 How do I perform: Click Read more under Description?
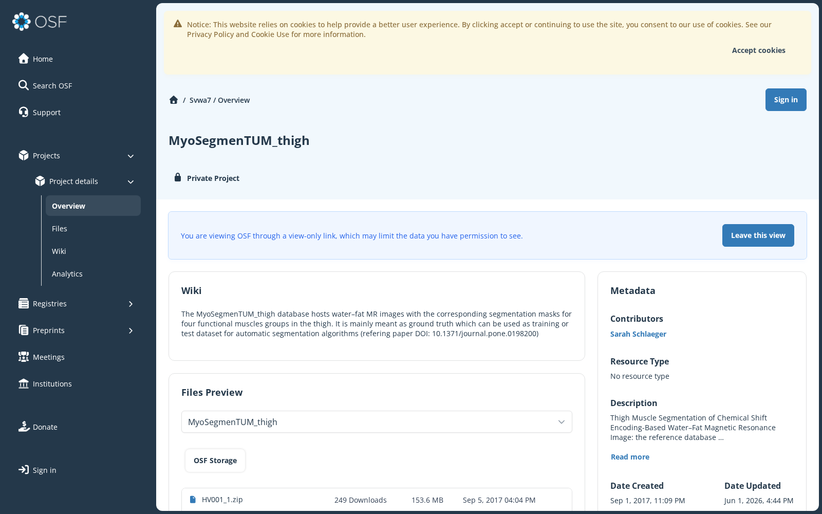630,457
